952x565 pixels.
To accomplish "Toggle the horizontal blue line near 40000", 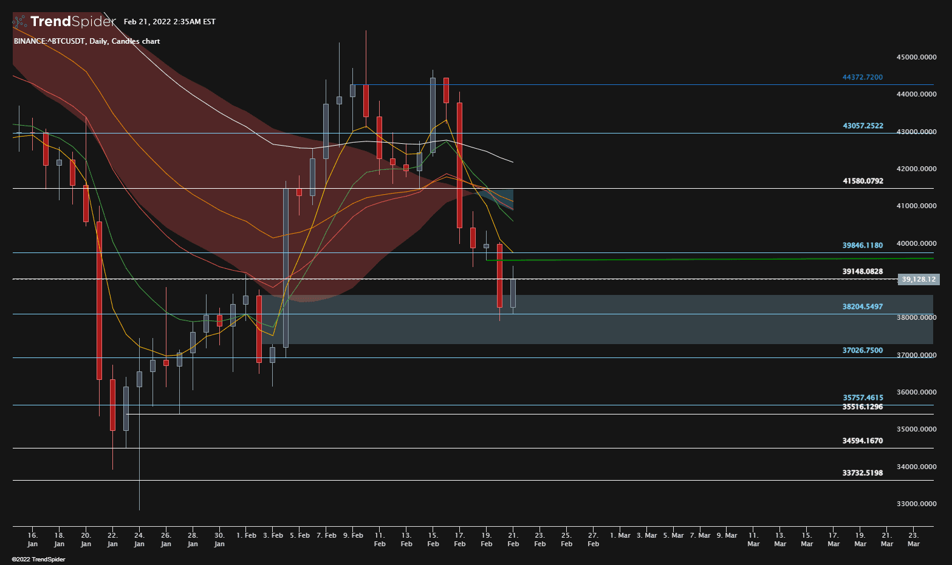I will pos(668,252).
